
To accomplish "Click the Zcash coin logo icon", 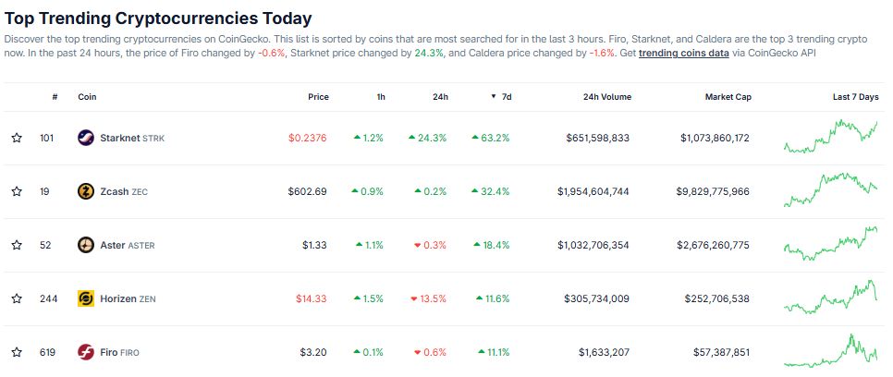I will click(86, 191).
